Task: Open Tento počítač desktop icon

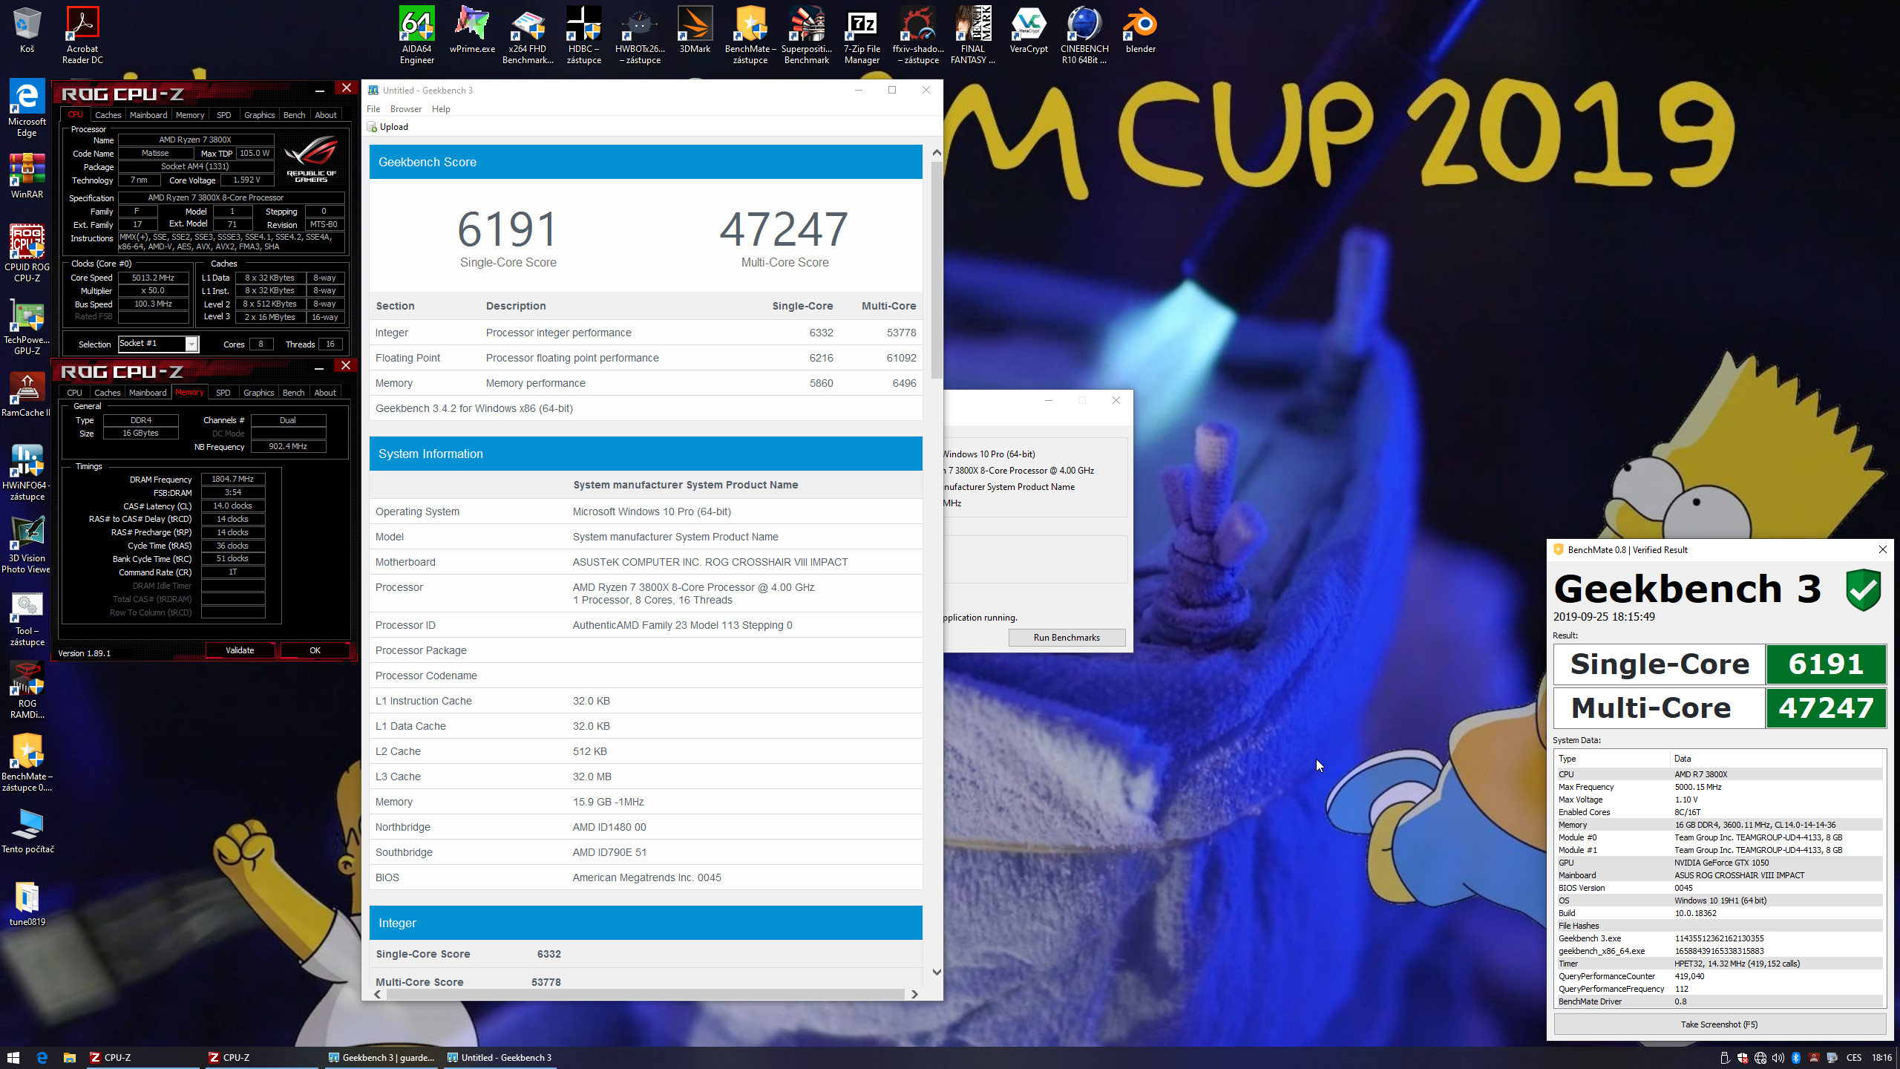Action: 27,831
